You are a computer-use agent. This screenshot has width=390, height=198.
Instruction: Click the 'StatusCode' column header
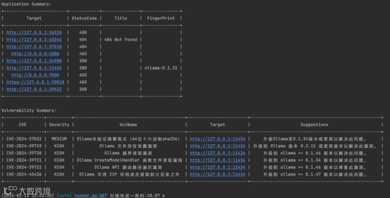84,18
